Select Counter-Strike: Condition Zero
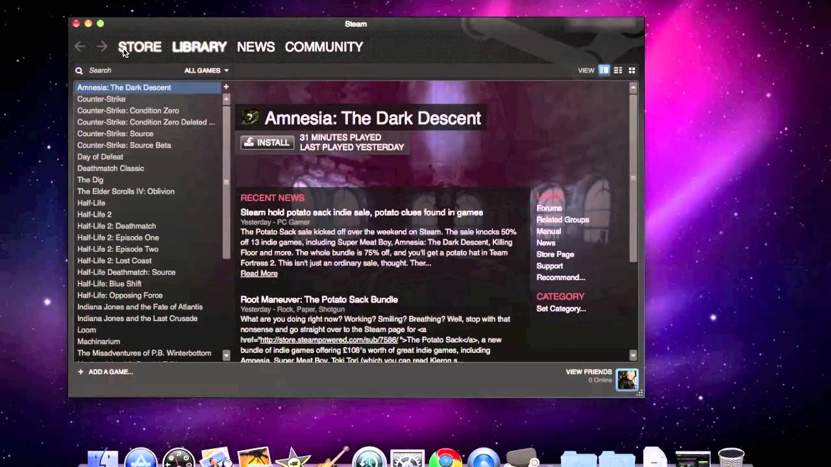This screenshot has width=831, height=467. click(148, 111)
